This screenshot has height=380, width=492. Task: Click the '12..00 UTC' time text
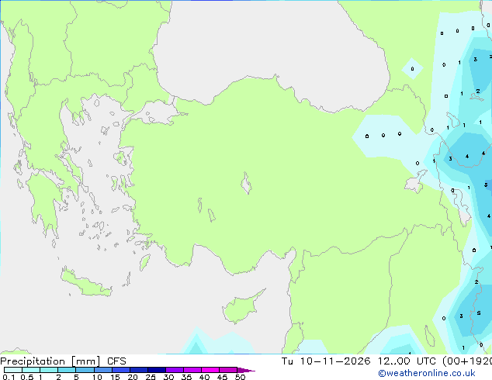click(407, 361)
